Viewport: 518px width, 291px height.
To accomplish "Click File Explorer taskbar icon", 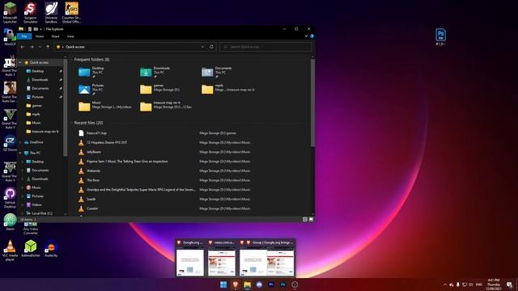I will coord(247,285).
